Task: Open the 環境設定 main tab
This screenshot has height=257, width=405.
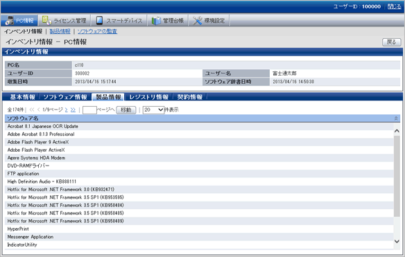Action: [x=209, y=20]
